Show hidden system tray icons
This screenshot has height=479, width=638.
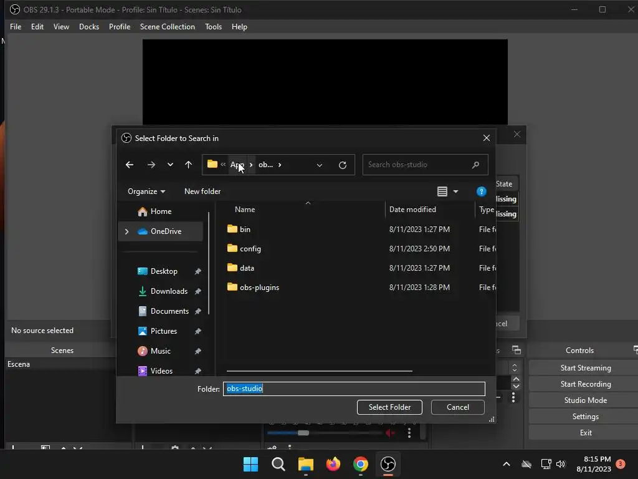(506, 464)
